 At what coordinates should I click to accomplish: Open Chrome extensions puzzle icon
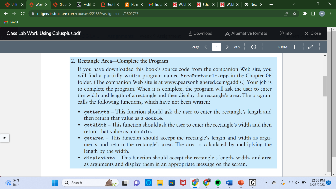click(305, 14)
